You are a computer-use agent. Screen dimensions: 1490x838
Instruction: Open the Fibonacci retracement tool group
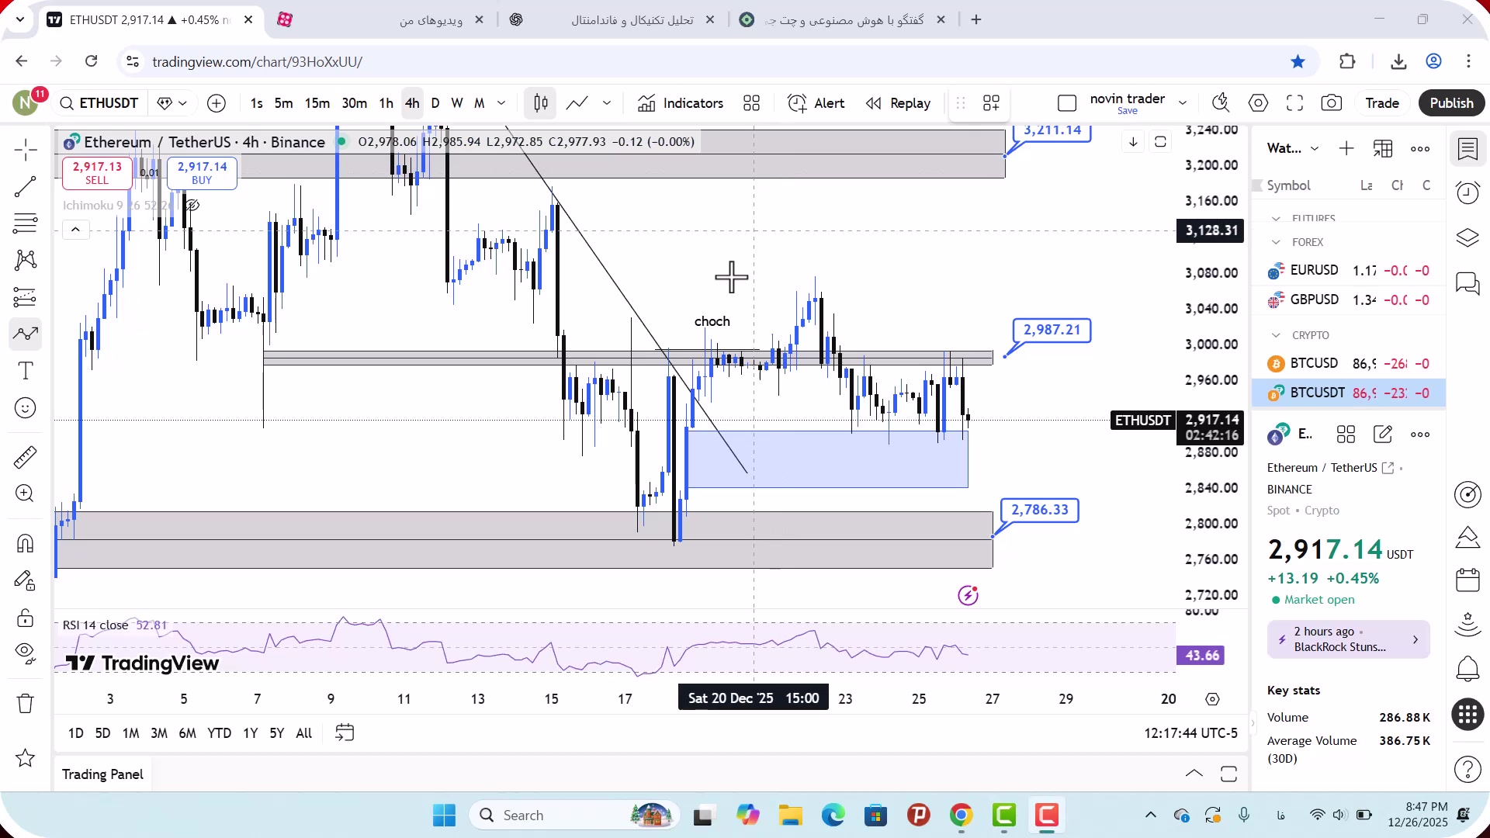[x=25, y=223]
